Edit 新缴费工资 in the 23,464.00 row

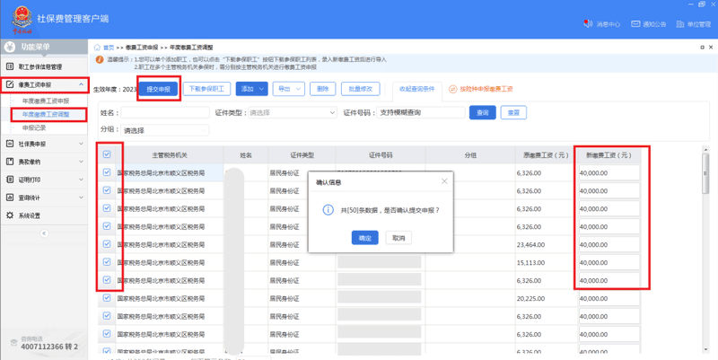pyautogui.click(x=609, y=244)
